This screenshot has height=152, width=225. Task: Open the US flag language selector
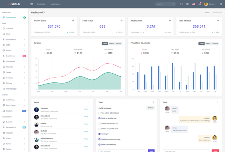tap(193, 4)
